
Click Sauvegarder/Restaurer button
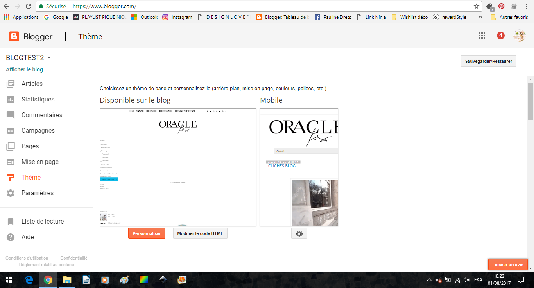click(x=488, y=61)
